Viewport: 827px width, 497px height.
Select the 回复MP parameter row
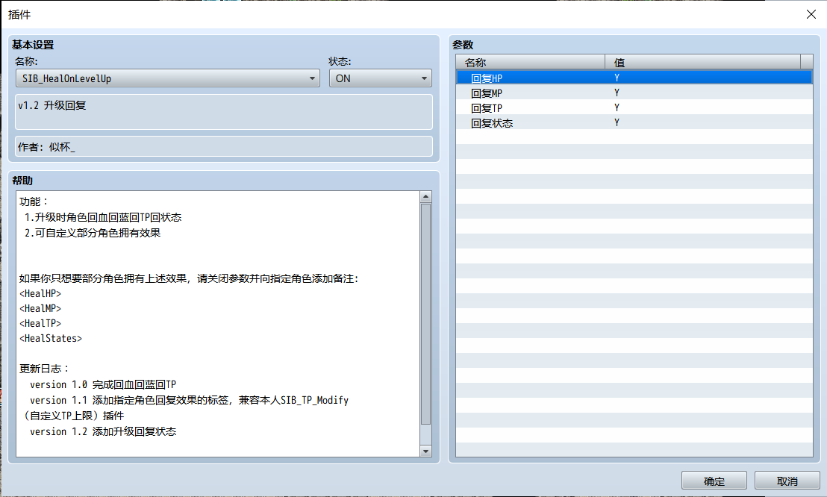point(634,93)
